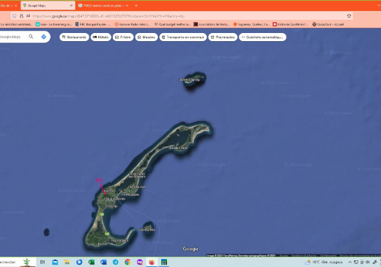This screenshot has width=381, height=267.
Task: Open the Mail app in the taskbar
Action: [x=55, y=262]
